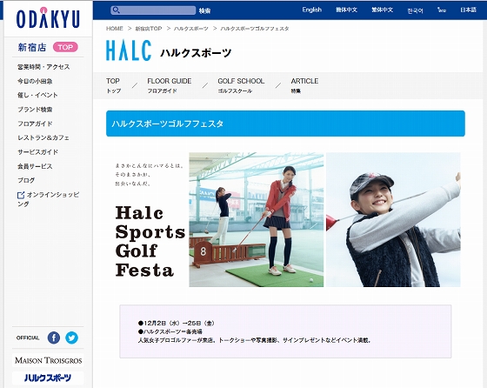Select the GOLF SCHOOL tab
487x388 pixels.
click(241, 85)
